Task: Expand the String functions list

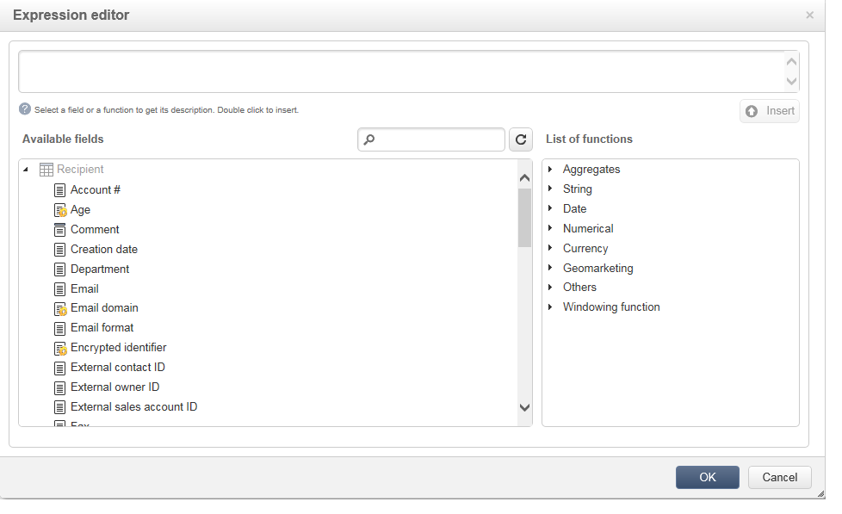Action: [x=550, y=189]
